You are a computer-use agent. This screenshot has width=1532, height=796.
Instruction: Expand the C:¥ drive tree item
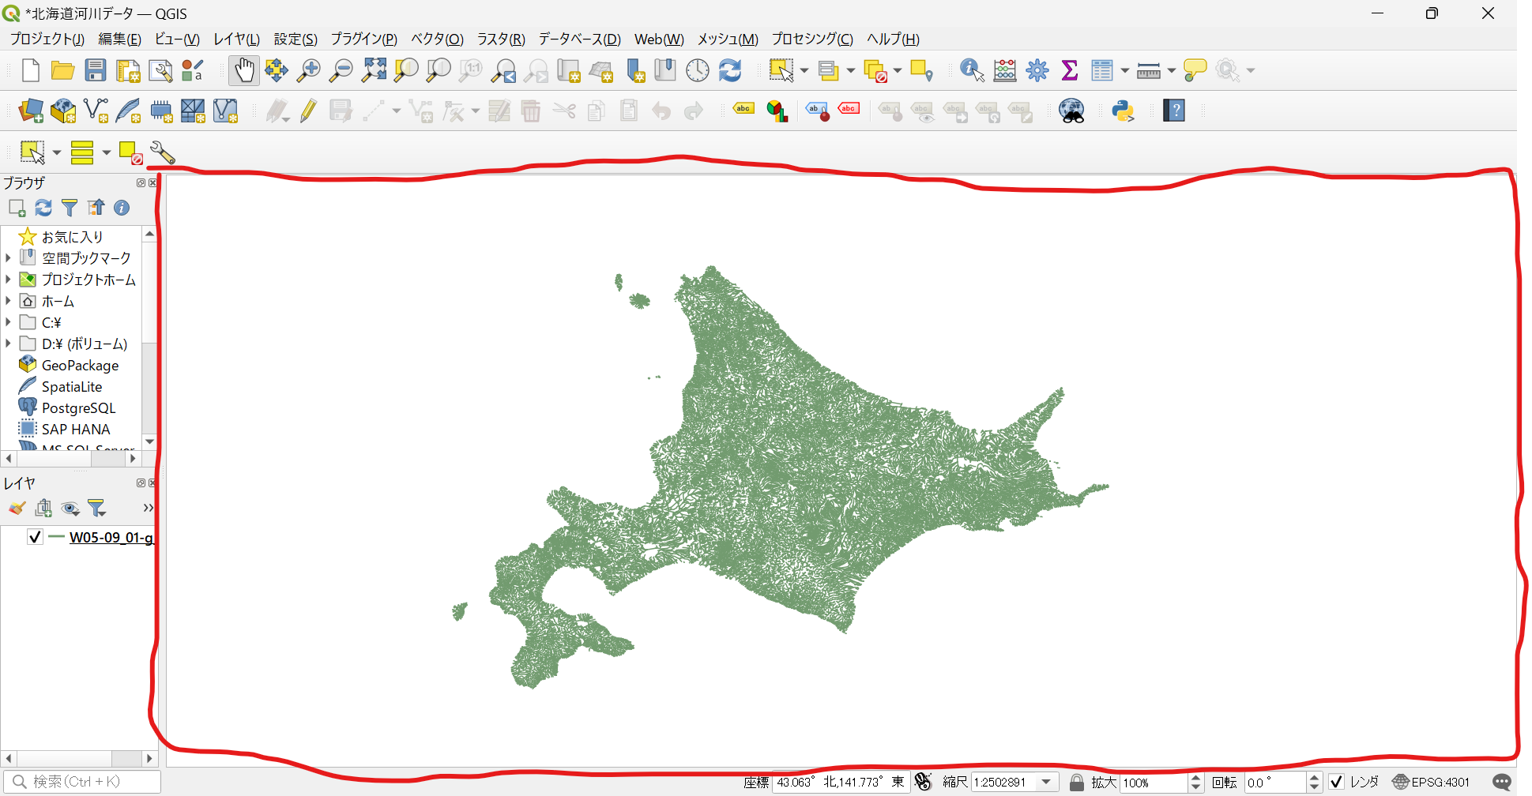(x=8, y=321)
